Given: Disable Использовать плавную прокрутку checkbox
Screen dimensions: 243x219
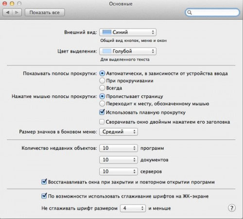Looking at the screenshot, I should point(102,112).
